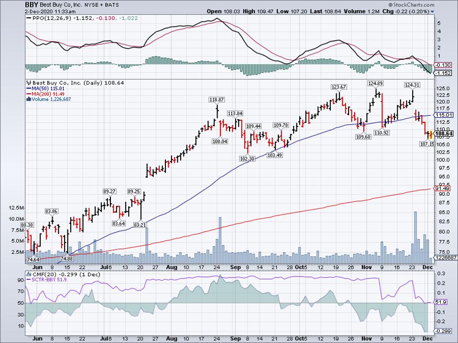
Task: Click the 109.44 price label
Action: click(x=253, y=126)
